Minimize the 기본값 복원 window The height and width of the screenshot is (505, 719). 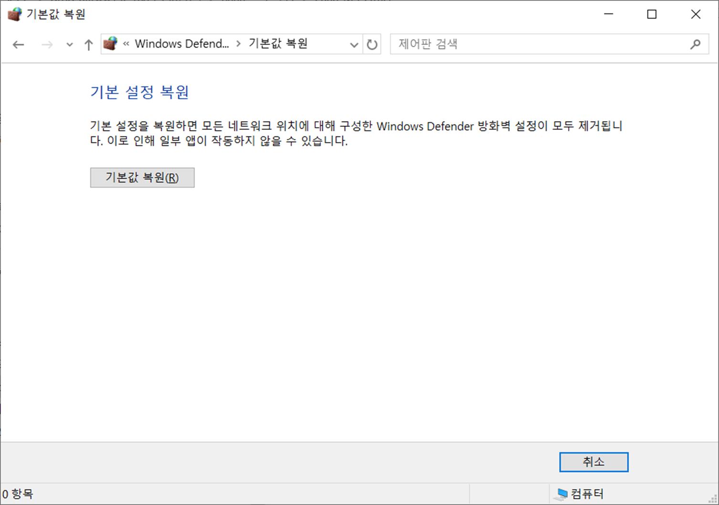pos(608,14)
